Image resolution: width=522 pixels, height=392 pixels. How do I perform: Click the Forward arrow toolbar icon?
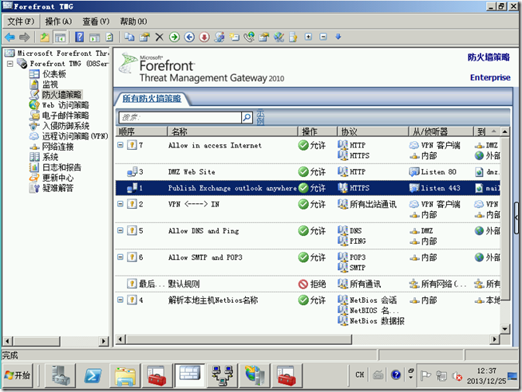pos(24,37)
